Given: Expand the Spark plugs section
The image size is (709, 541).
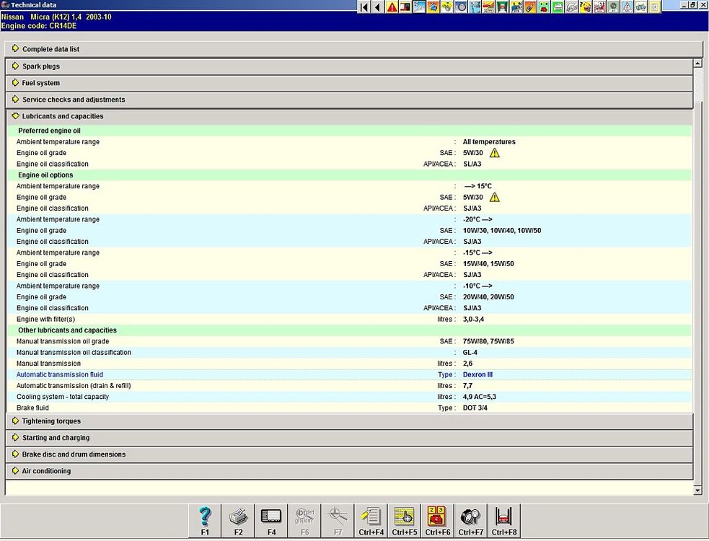Looking at the screenshot, I should [349, 66].
